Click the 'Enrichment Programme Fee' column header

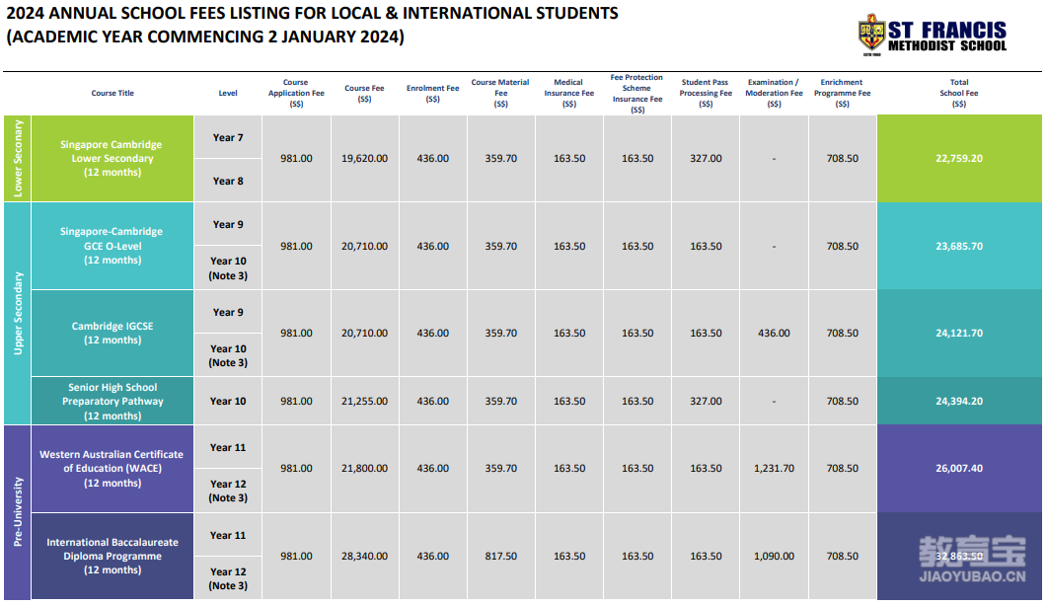click(842, 94)
